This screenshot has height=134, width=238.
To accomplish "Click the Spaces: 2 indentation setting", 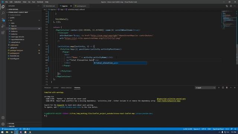I will 197,129.
